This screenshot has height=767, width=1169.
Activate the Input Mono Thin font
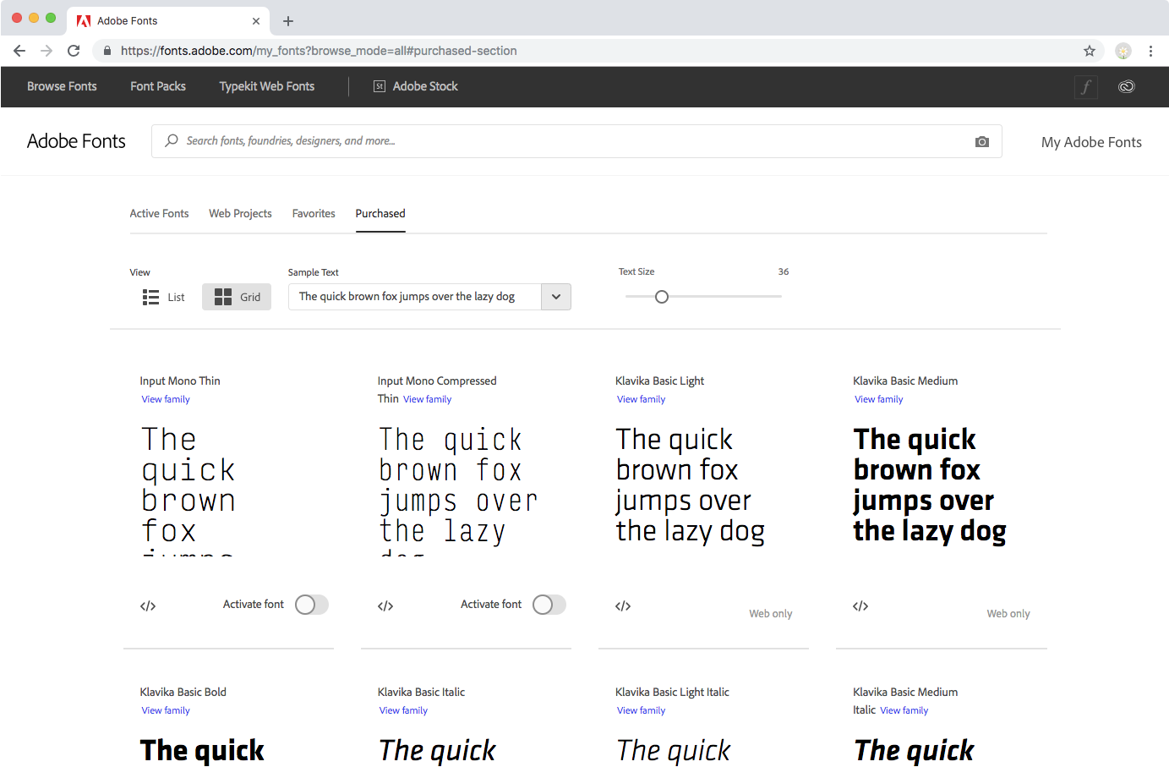point(311,605)
